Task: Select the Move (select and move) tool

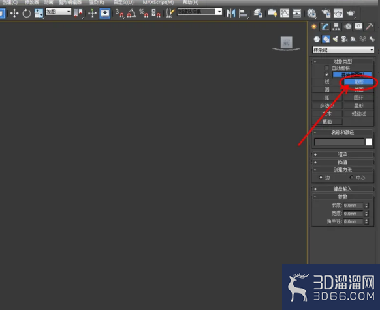Action: pos(14,13)
